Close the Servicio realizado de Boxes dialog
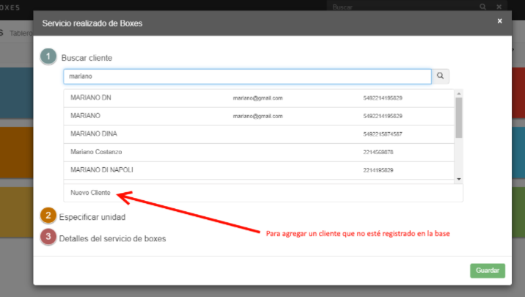 [x=499, y=21]
